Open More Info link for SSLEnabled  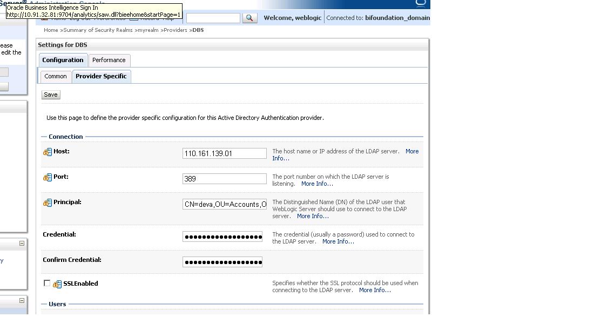pos(375,290)
